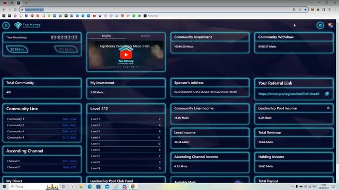339x190 pixels.
Task: Toggle the browser side panel icon
Action: pos(324,9)
